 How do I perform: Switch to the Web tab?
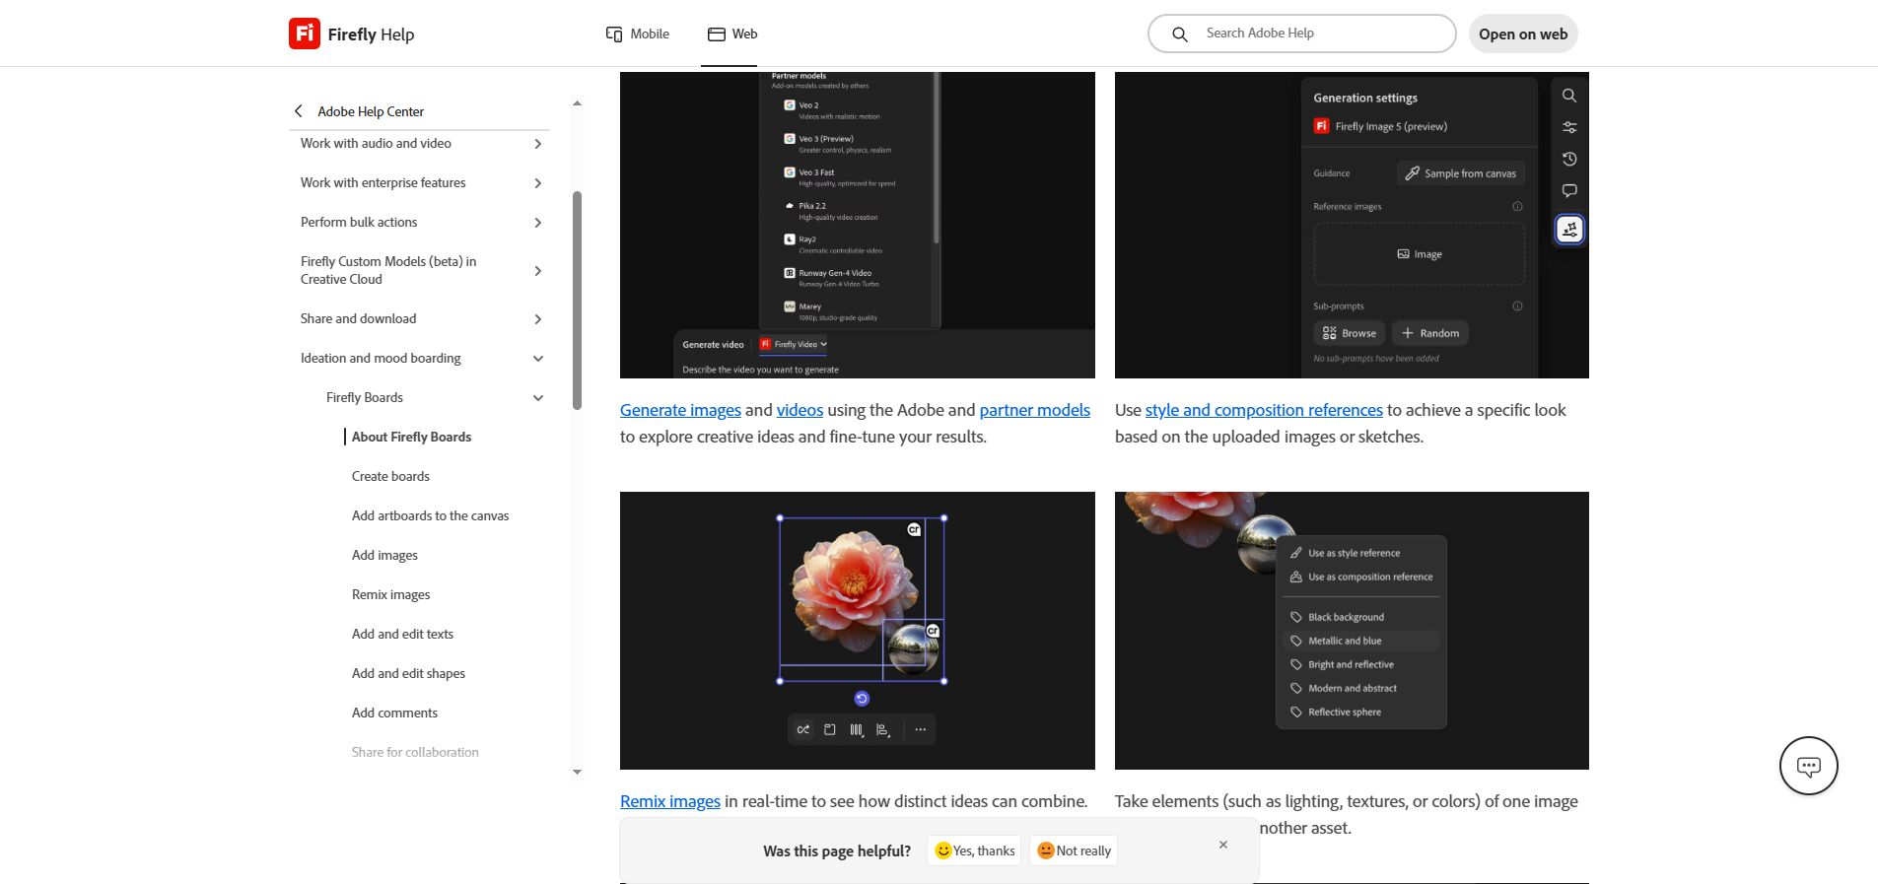click(732, 34)
